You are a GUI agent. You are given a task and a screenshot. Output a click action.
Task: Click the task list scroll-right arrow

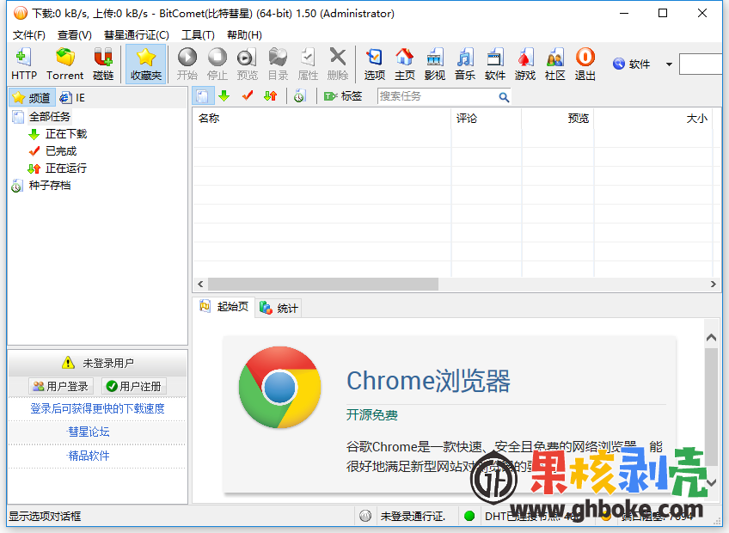pos(714,284)
